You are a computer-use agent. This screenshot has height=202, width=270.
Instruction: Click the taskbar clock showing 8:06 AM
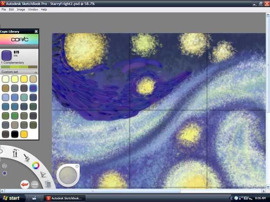260,198
